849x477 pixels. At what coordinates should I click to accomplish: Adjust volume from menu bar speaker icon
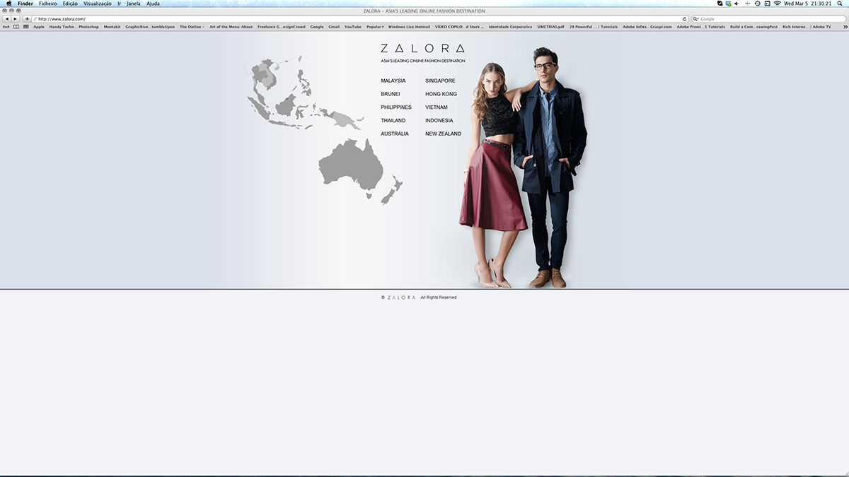[737, 4]
